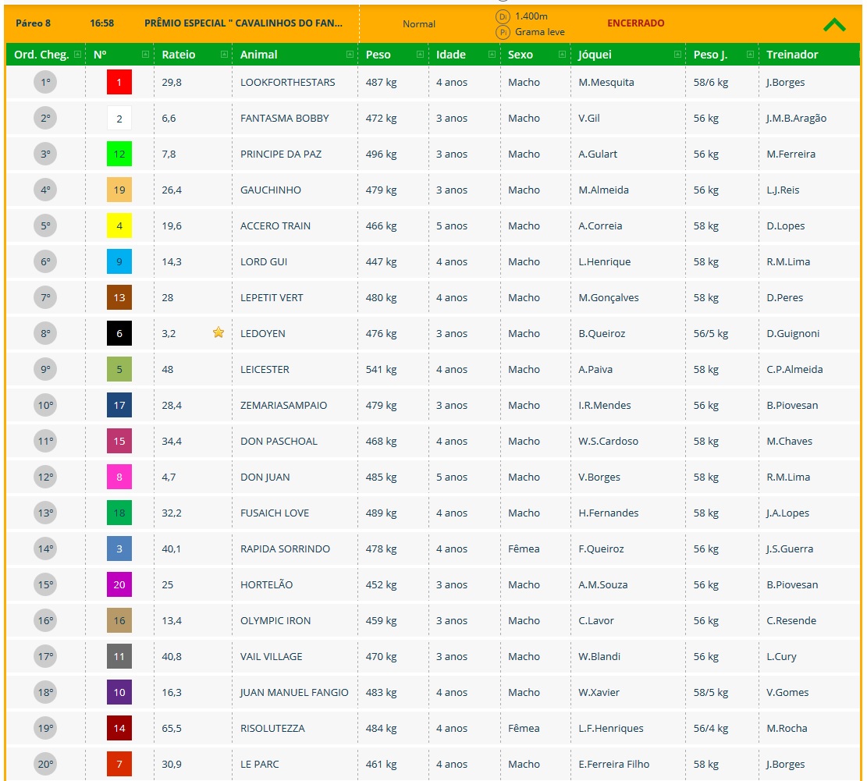
Task: Expand the Ord. Cheg. column options
Action: pyautogui.click(x=77, y=55)
